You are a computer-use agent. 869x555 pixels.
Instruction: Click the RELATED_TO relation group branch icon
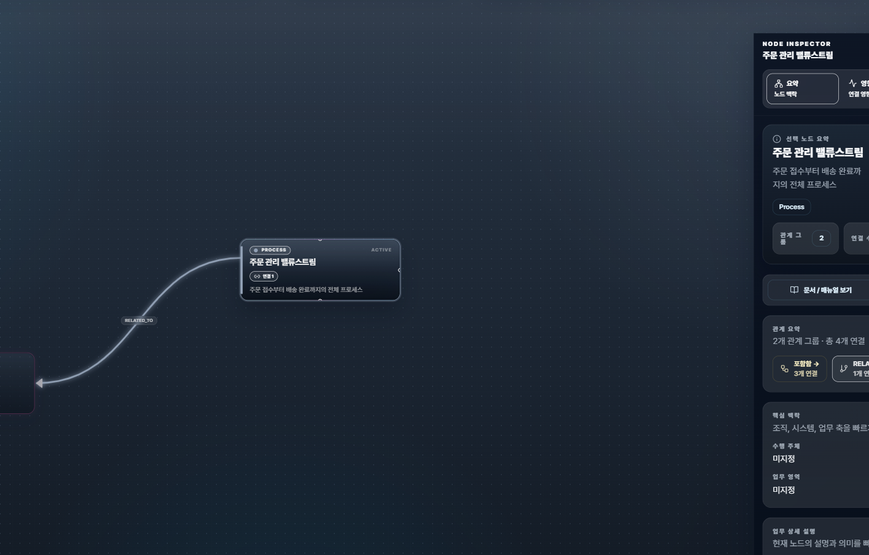click(x=844, y=369)
